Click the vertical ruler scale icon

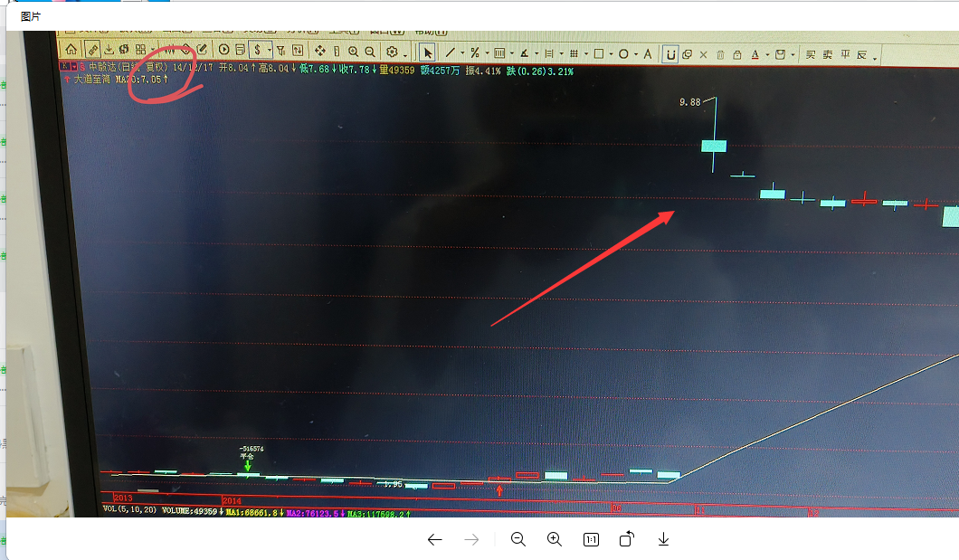[337, 51]
